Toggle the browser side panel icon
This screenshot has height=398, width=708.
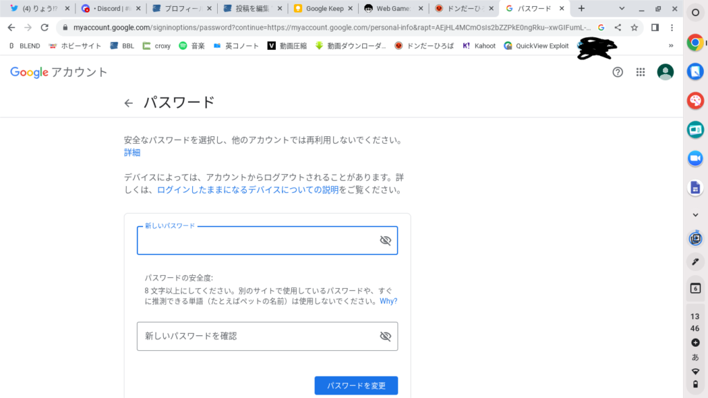pos(655,28)
